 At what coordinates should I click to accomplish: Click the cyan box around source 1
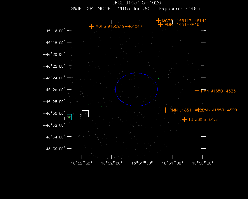[x=69, y=117]
